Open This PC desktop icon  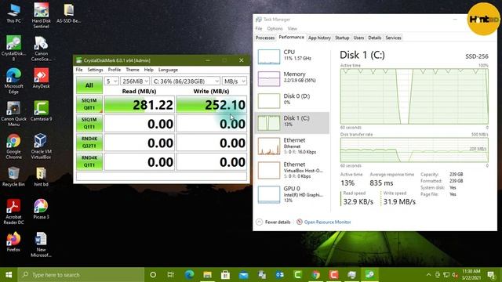pos(13,14)
